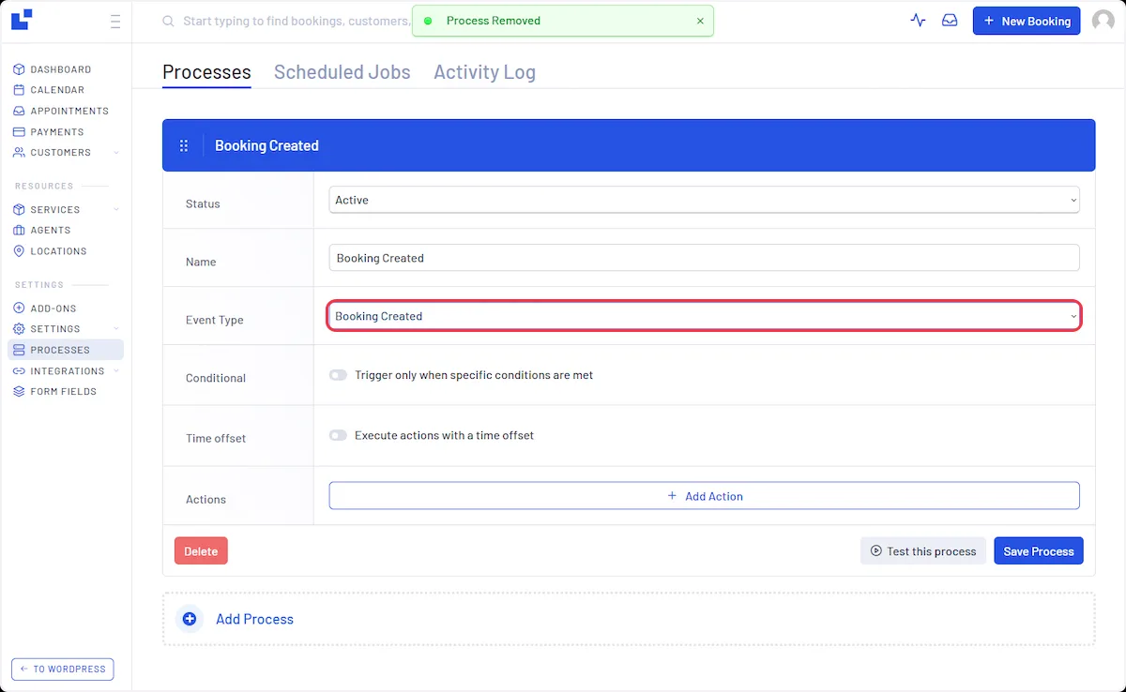
Task: Open the Event Type dropdown
Action: pyautogui.click(x=704, y=316)
